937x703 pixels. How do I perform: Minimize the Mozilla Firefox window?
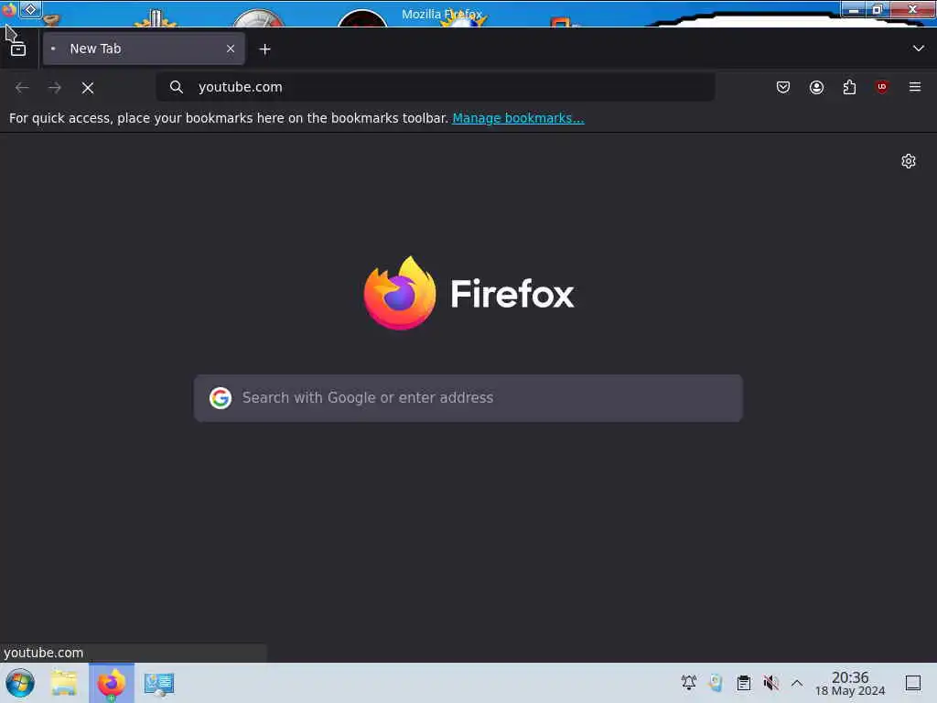click(854, 9)
